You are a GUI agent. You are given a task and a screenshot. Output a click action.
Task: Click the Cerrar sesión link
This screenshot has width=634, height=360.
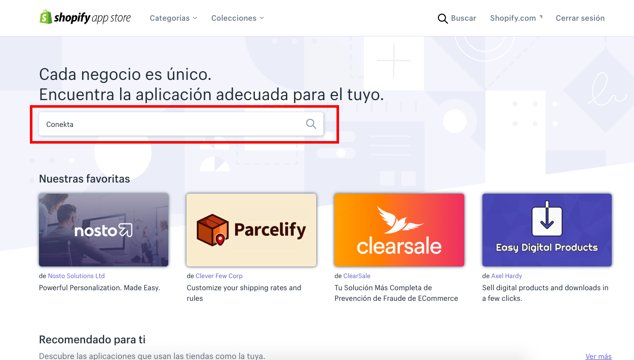580,18
